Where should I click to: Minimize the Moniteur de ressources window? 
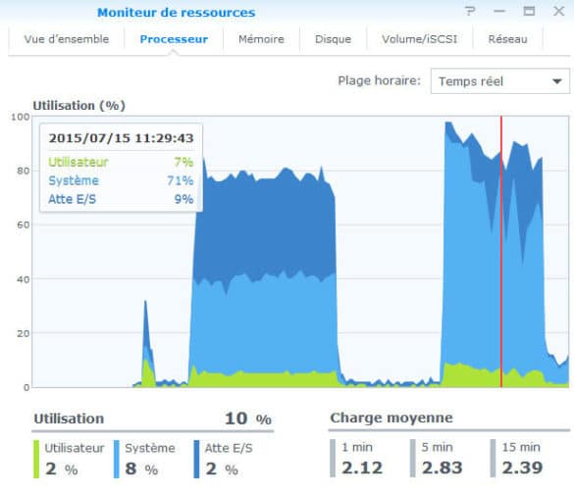point(499,12)
